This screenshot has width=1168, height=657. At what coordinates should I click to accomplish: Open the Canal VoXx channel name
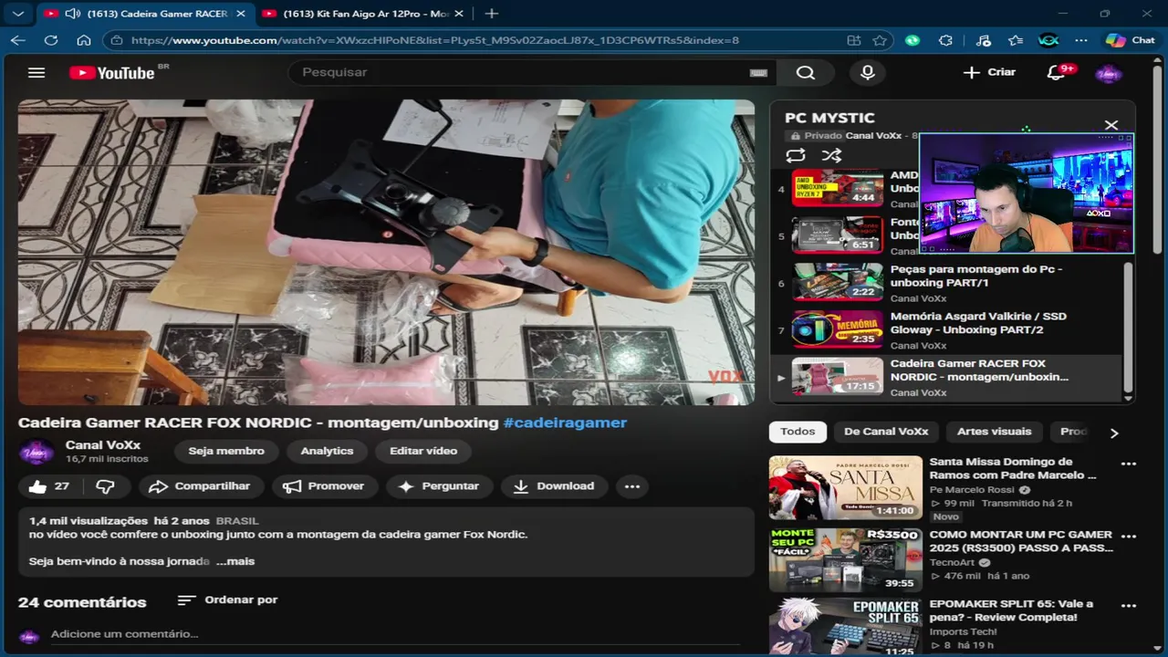(x=102, y=444)
